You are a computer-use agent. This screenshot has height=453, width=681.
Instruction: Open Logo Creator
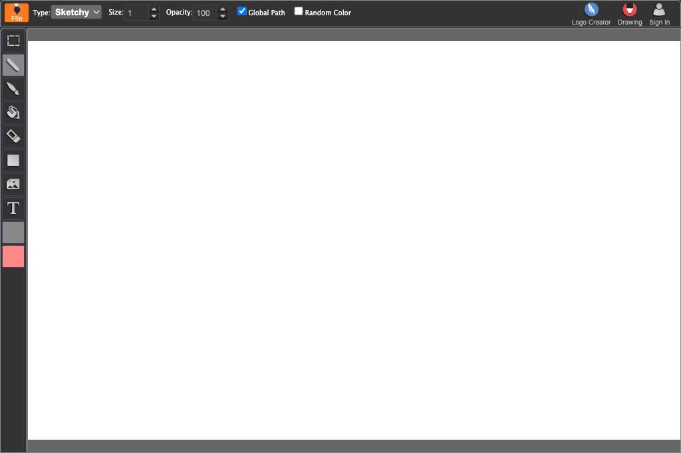(x=591, y=14)
